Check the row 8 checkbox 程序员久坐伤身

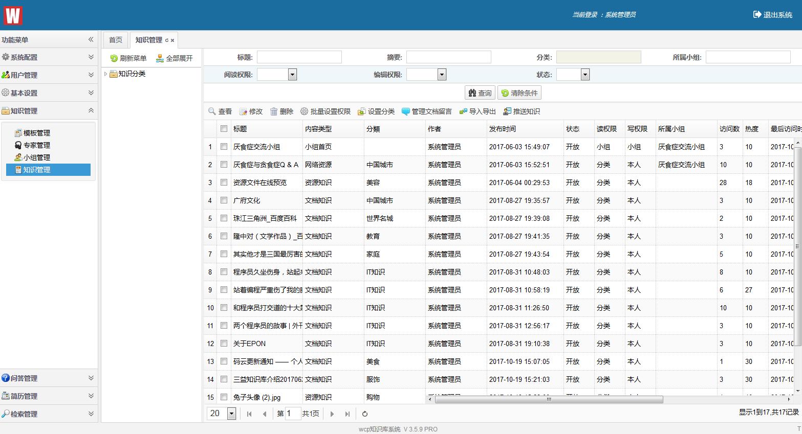pyautogui.click(x=224, y=272)
